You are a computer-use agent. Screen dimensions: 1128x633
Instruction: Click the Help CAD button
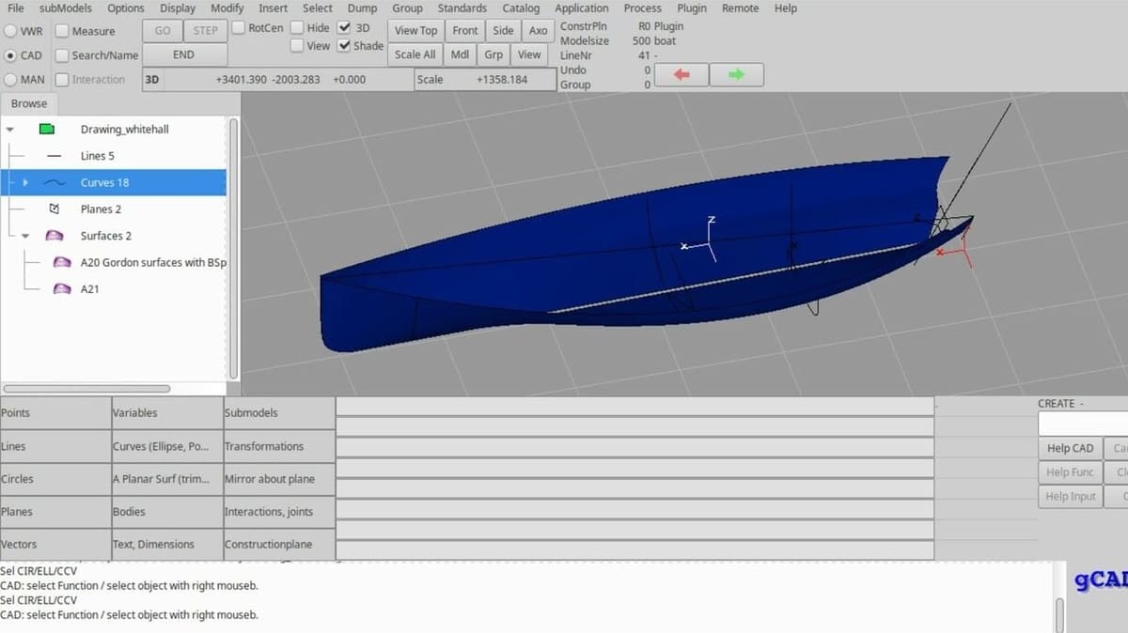click(1070, 448)
